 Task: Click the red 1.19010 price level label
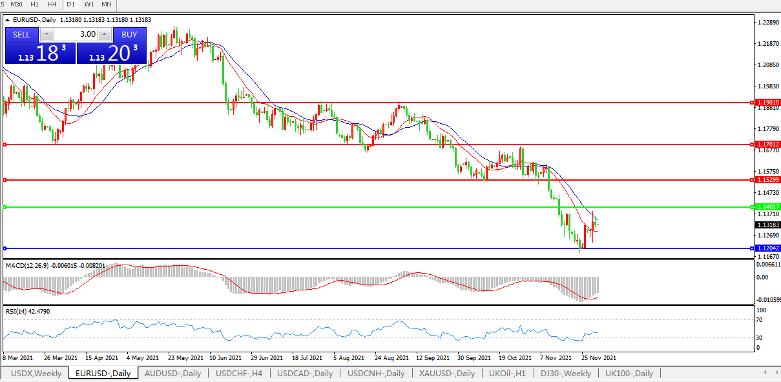tap(767, 103)
